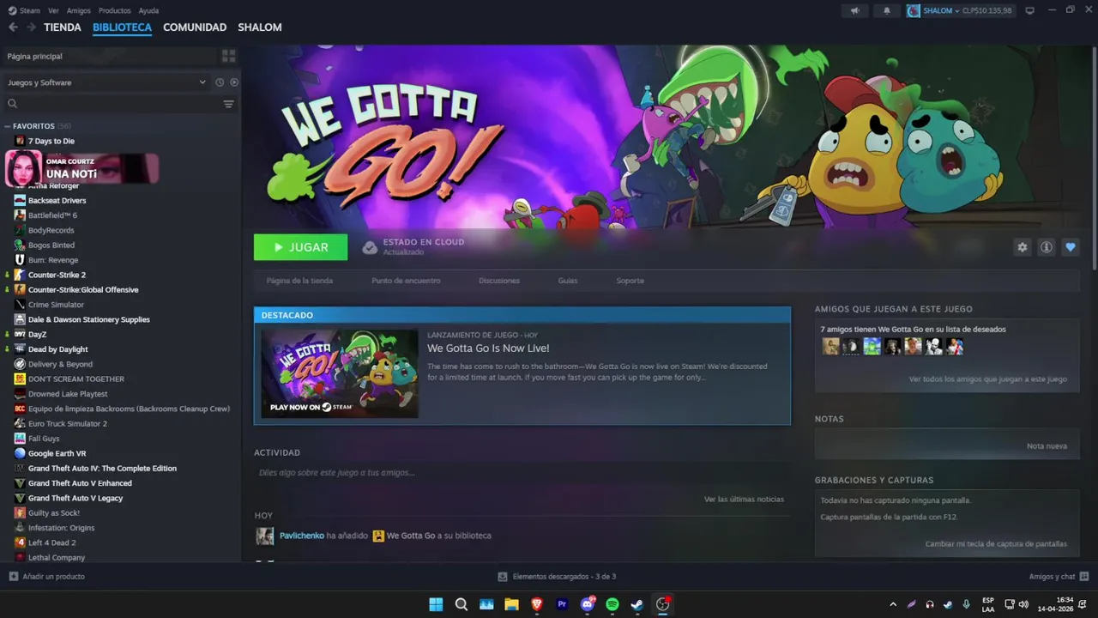Click first friend avatar in wishlist row
1098x618 pixels.
830,346
